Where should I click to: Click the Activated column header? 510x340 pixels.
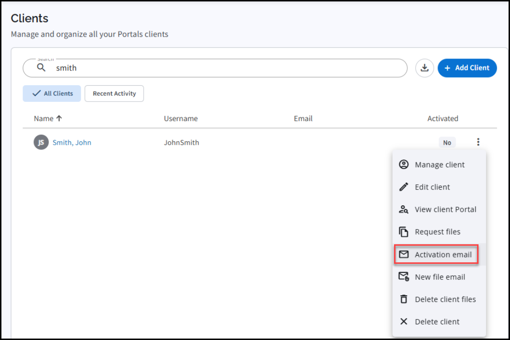tap(442, 119)
